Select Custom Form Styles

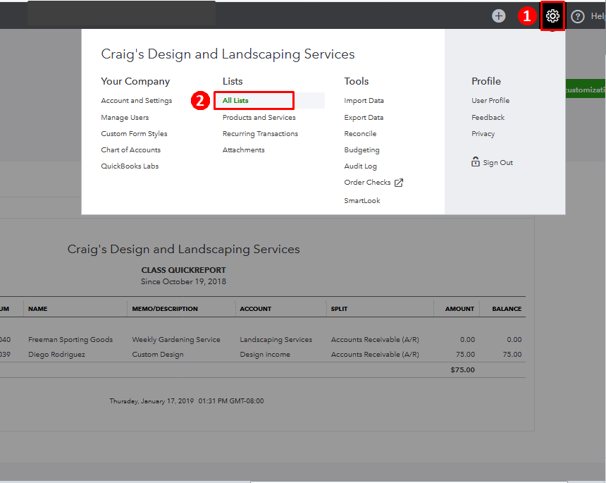pos(134,134)
